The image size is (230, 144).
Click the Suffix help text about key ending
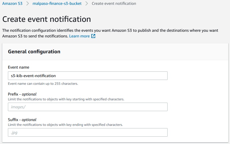click(x=65, y=125)
